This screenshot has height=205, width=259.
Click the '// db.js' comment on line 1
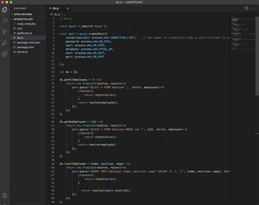[x=66, y=19]
